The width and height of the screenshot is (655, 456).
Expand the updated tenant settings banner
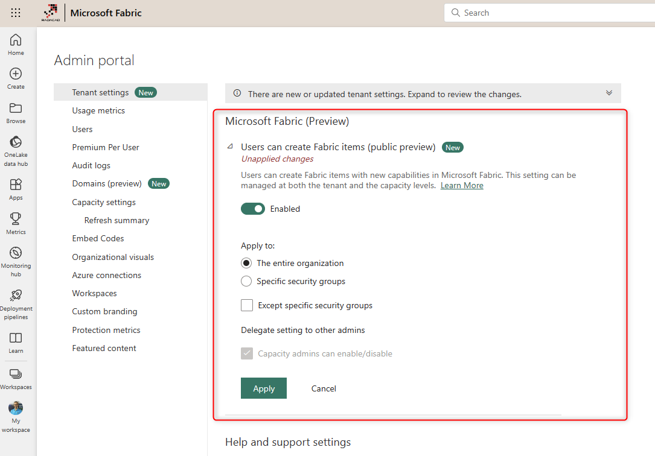[x=609, y=93]
